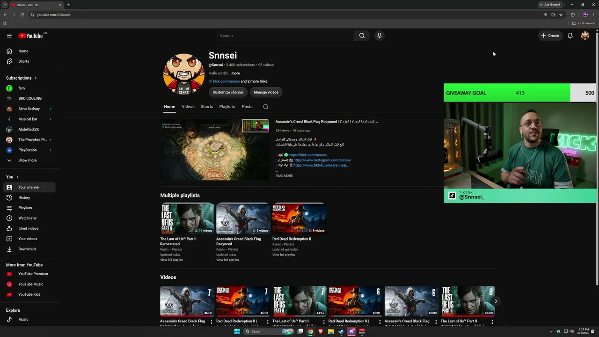
Task: Open Discord from the taskbar
Action: tap(351, 331)
